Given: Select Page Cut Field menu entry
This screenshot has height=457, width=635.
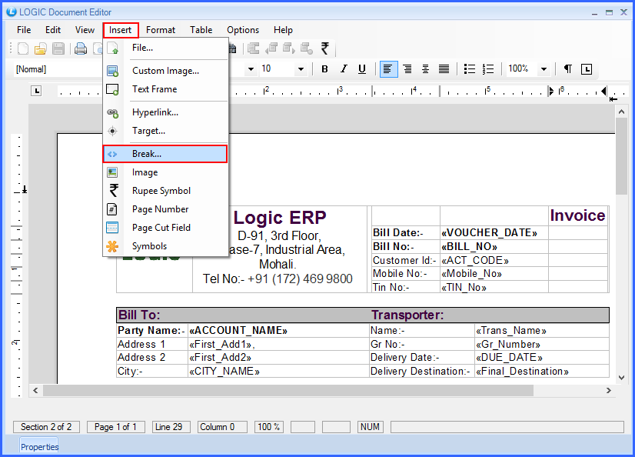Looking at the screenshot, I should (x=165, y=228).
